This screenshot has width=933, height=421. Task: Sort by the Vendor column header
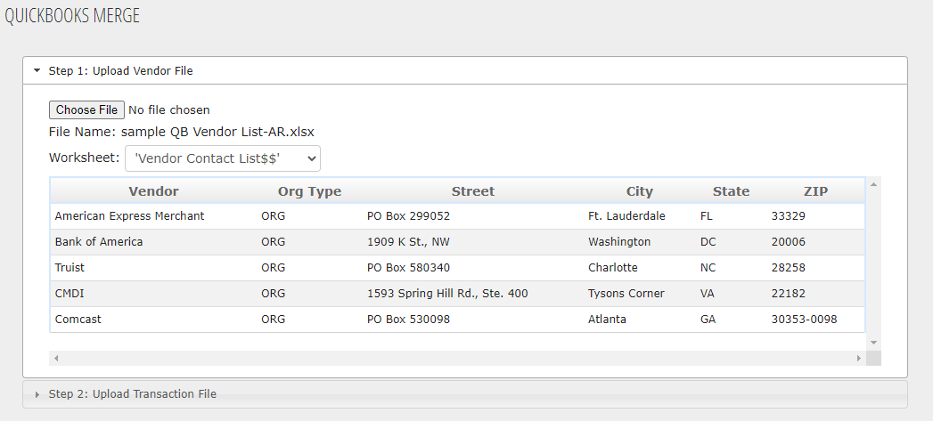tap(153, 191)
